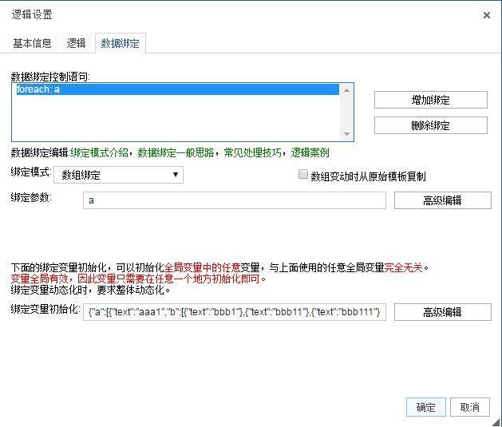502x427 pixels.
Task: Open 高级编辑 for 绑定变量初始化
Action: point(442,311)
